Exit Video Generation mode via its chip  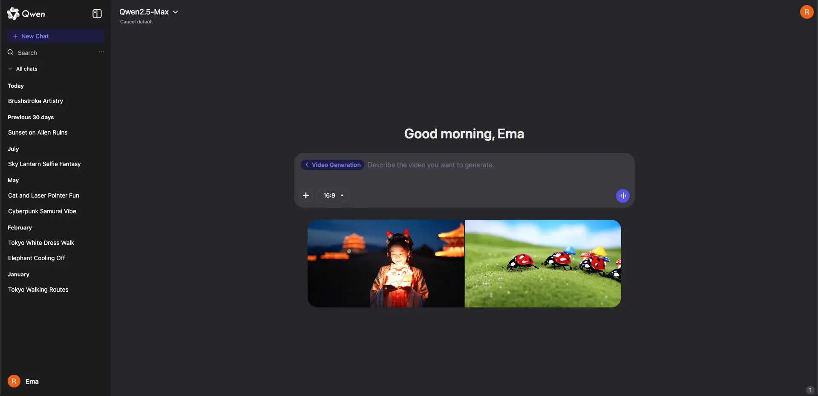332,165
